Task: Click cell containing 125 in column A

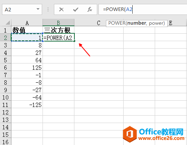Action: (x=27, y=67)
